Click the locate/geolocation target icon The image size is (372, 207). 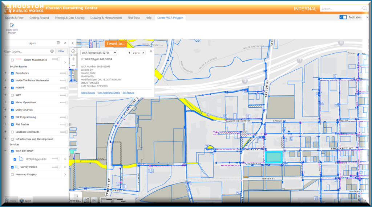coord(73,51)
